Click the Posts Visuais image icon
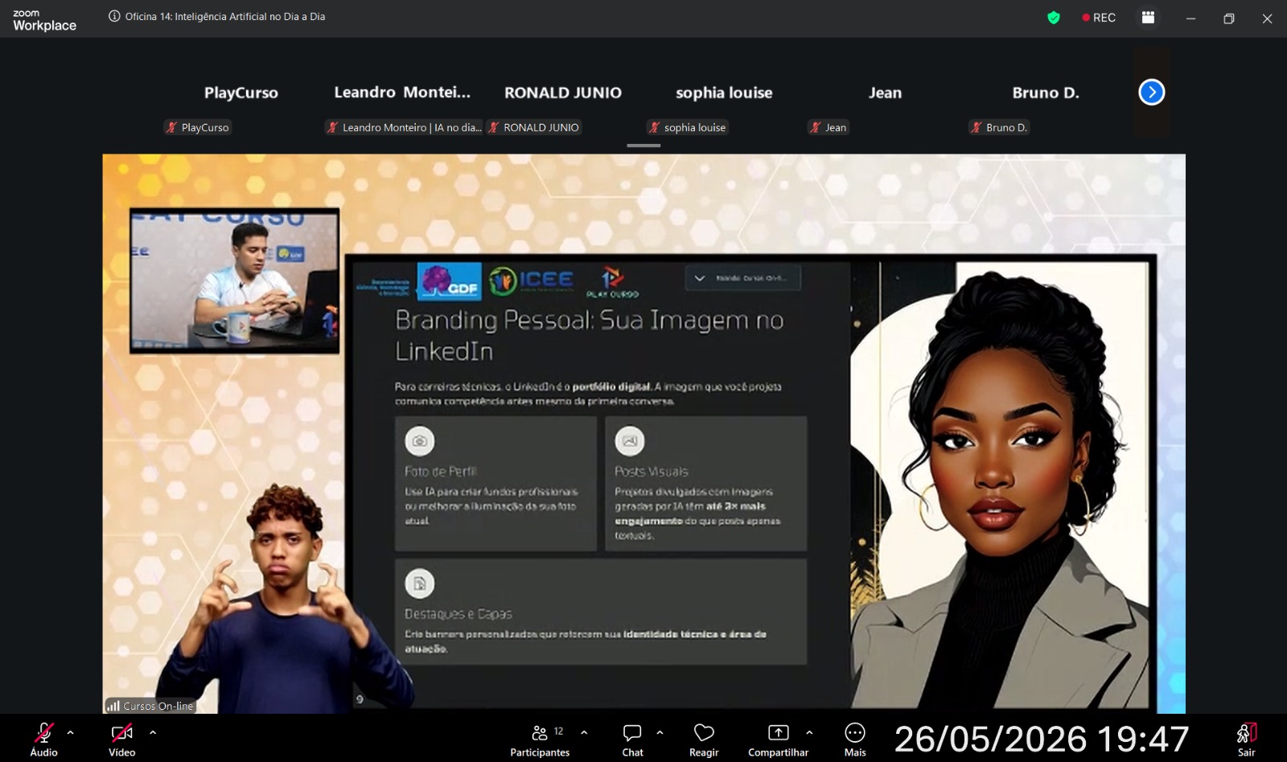1287x762 pixels. 630,440
